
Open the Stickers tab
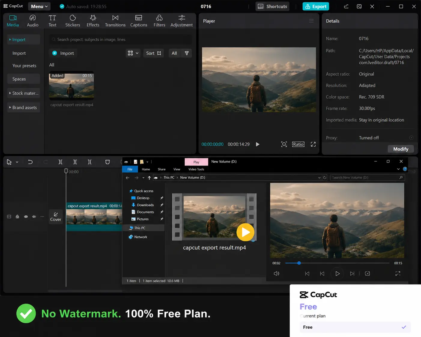(73, 21)
